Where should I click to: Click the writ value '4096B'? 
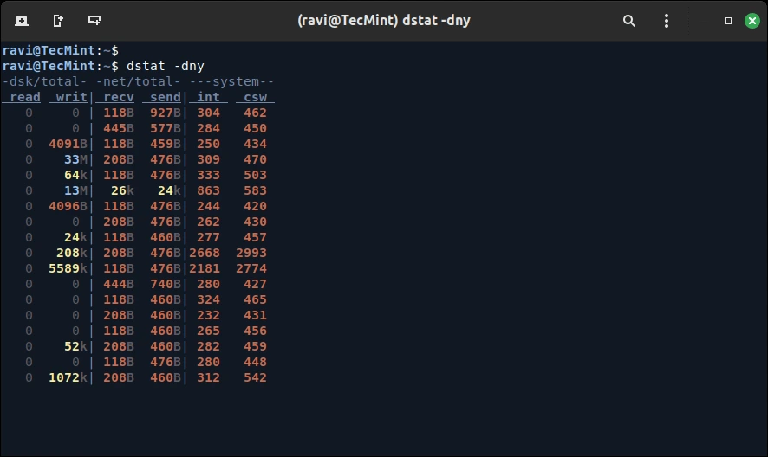[68, 207]
